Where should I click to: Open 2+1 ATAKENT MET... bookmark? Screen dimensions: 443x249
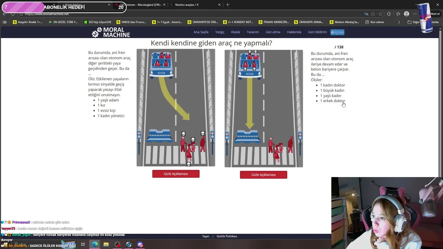238,22
